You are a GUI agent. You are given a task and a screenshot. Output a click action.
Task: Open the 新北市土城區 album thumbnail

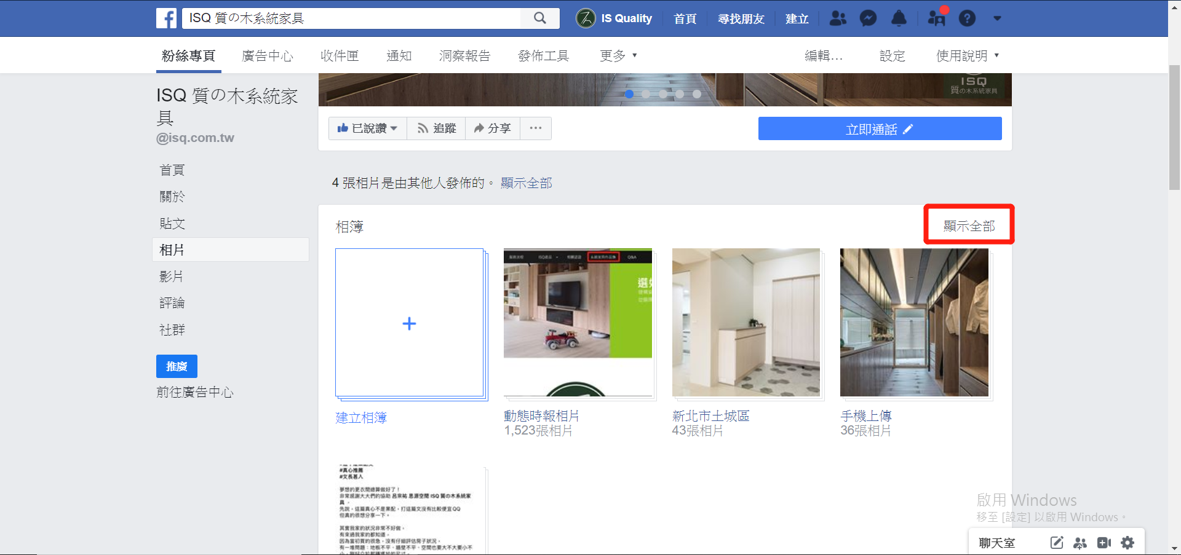(747, 323)
